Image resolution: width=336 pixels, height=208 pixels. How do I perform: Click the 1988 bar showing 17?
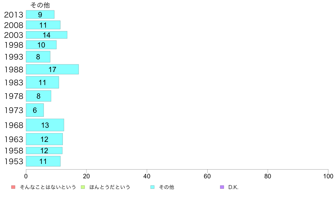(x=52, y=69)
